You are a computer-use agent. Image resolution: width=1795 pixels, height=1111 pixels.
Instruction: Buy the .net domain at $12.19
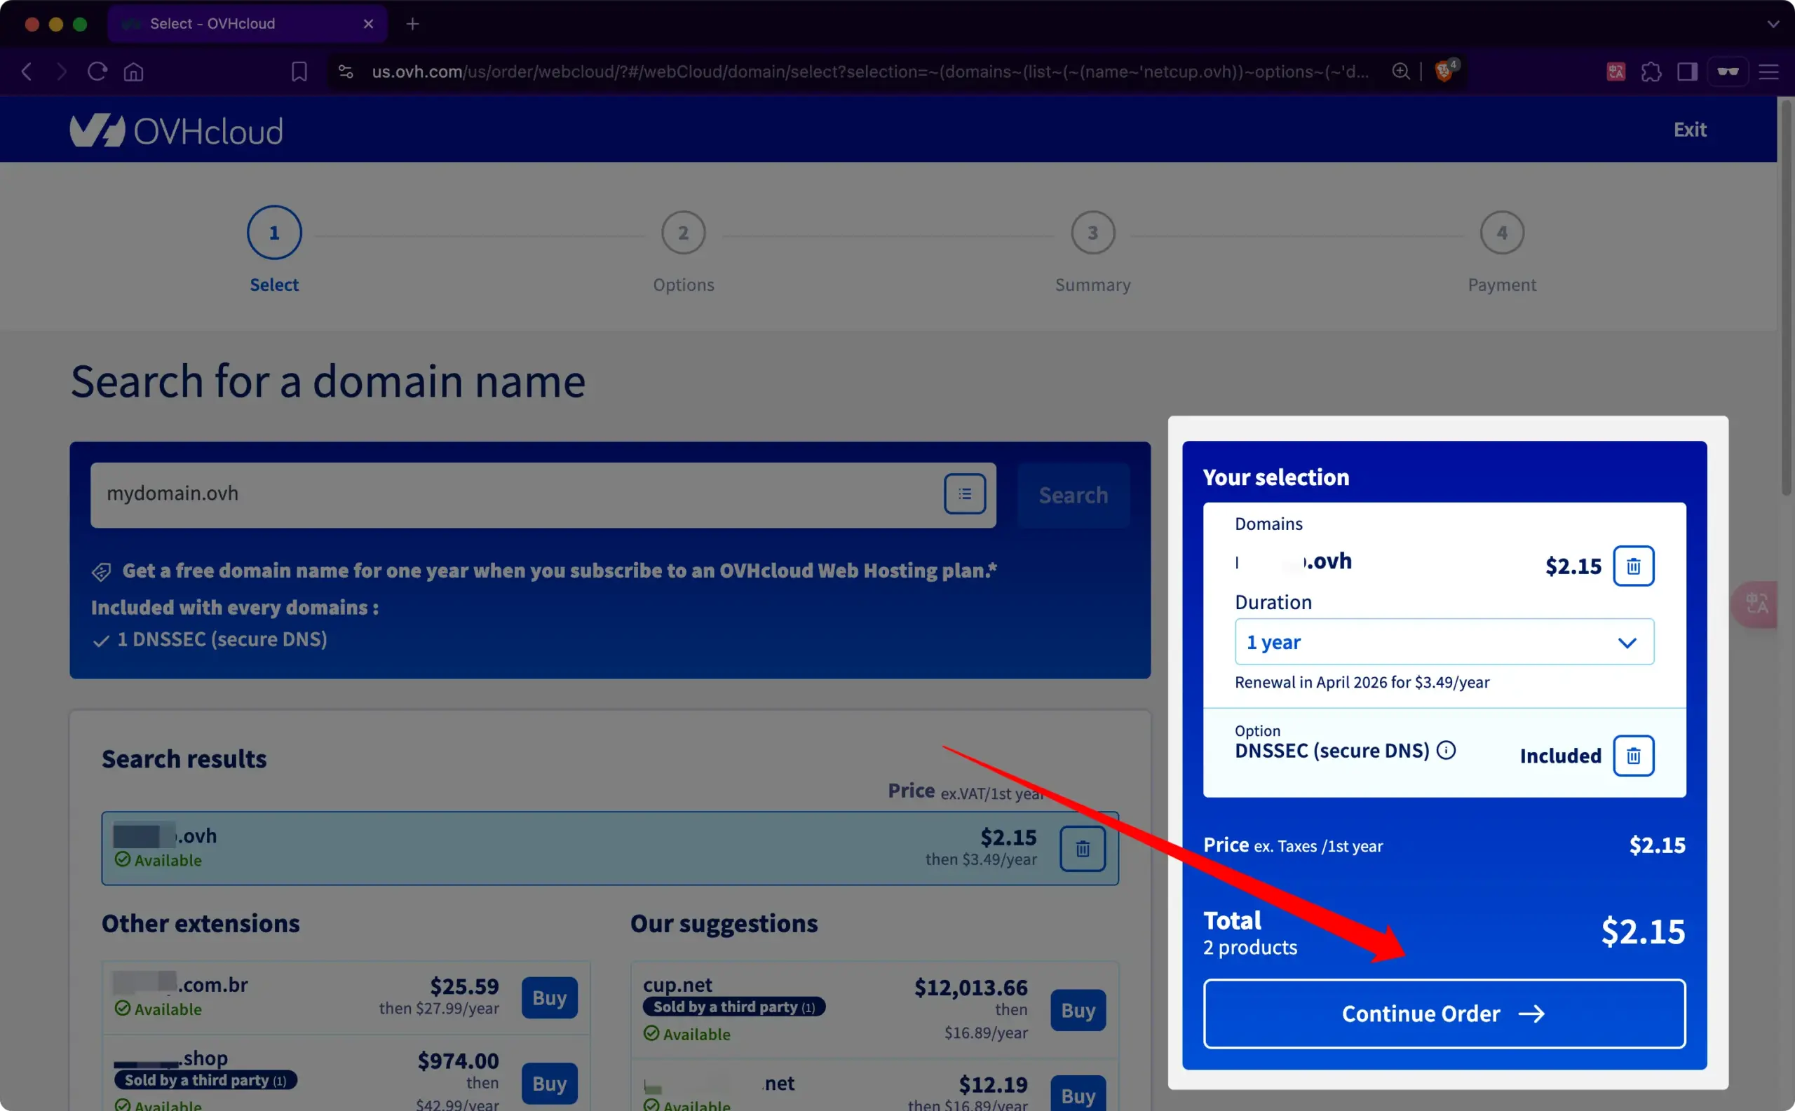pos(1078,1095)
